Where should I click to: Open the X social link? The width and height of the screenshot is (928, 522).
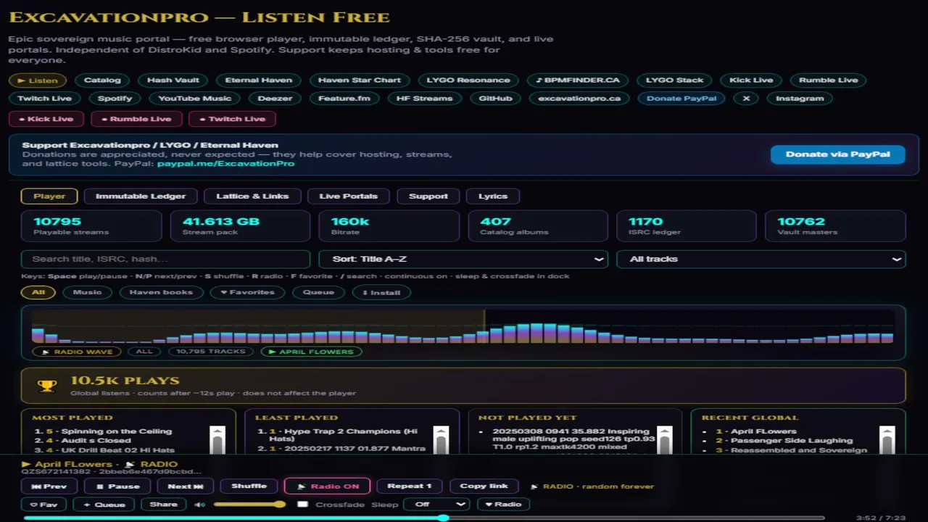(x=746, y=98)
